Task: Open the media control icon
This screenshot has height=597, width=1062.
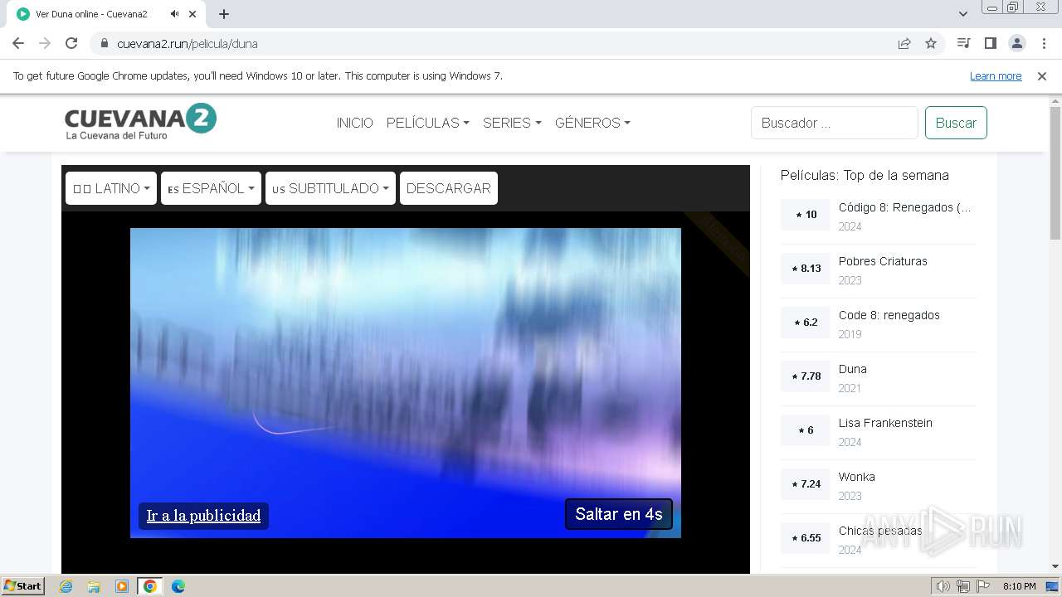Action: (963, 43)
